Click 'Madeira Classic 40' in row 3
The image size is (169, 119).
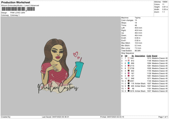point(160,63)
